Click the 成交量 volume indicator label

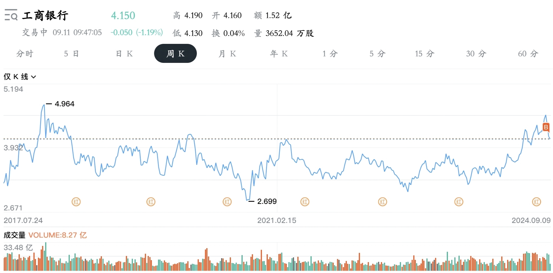click(x=15, y=235)
